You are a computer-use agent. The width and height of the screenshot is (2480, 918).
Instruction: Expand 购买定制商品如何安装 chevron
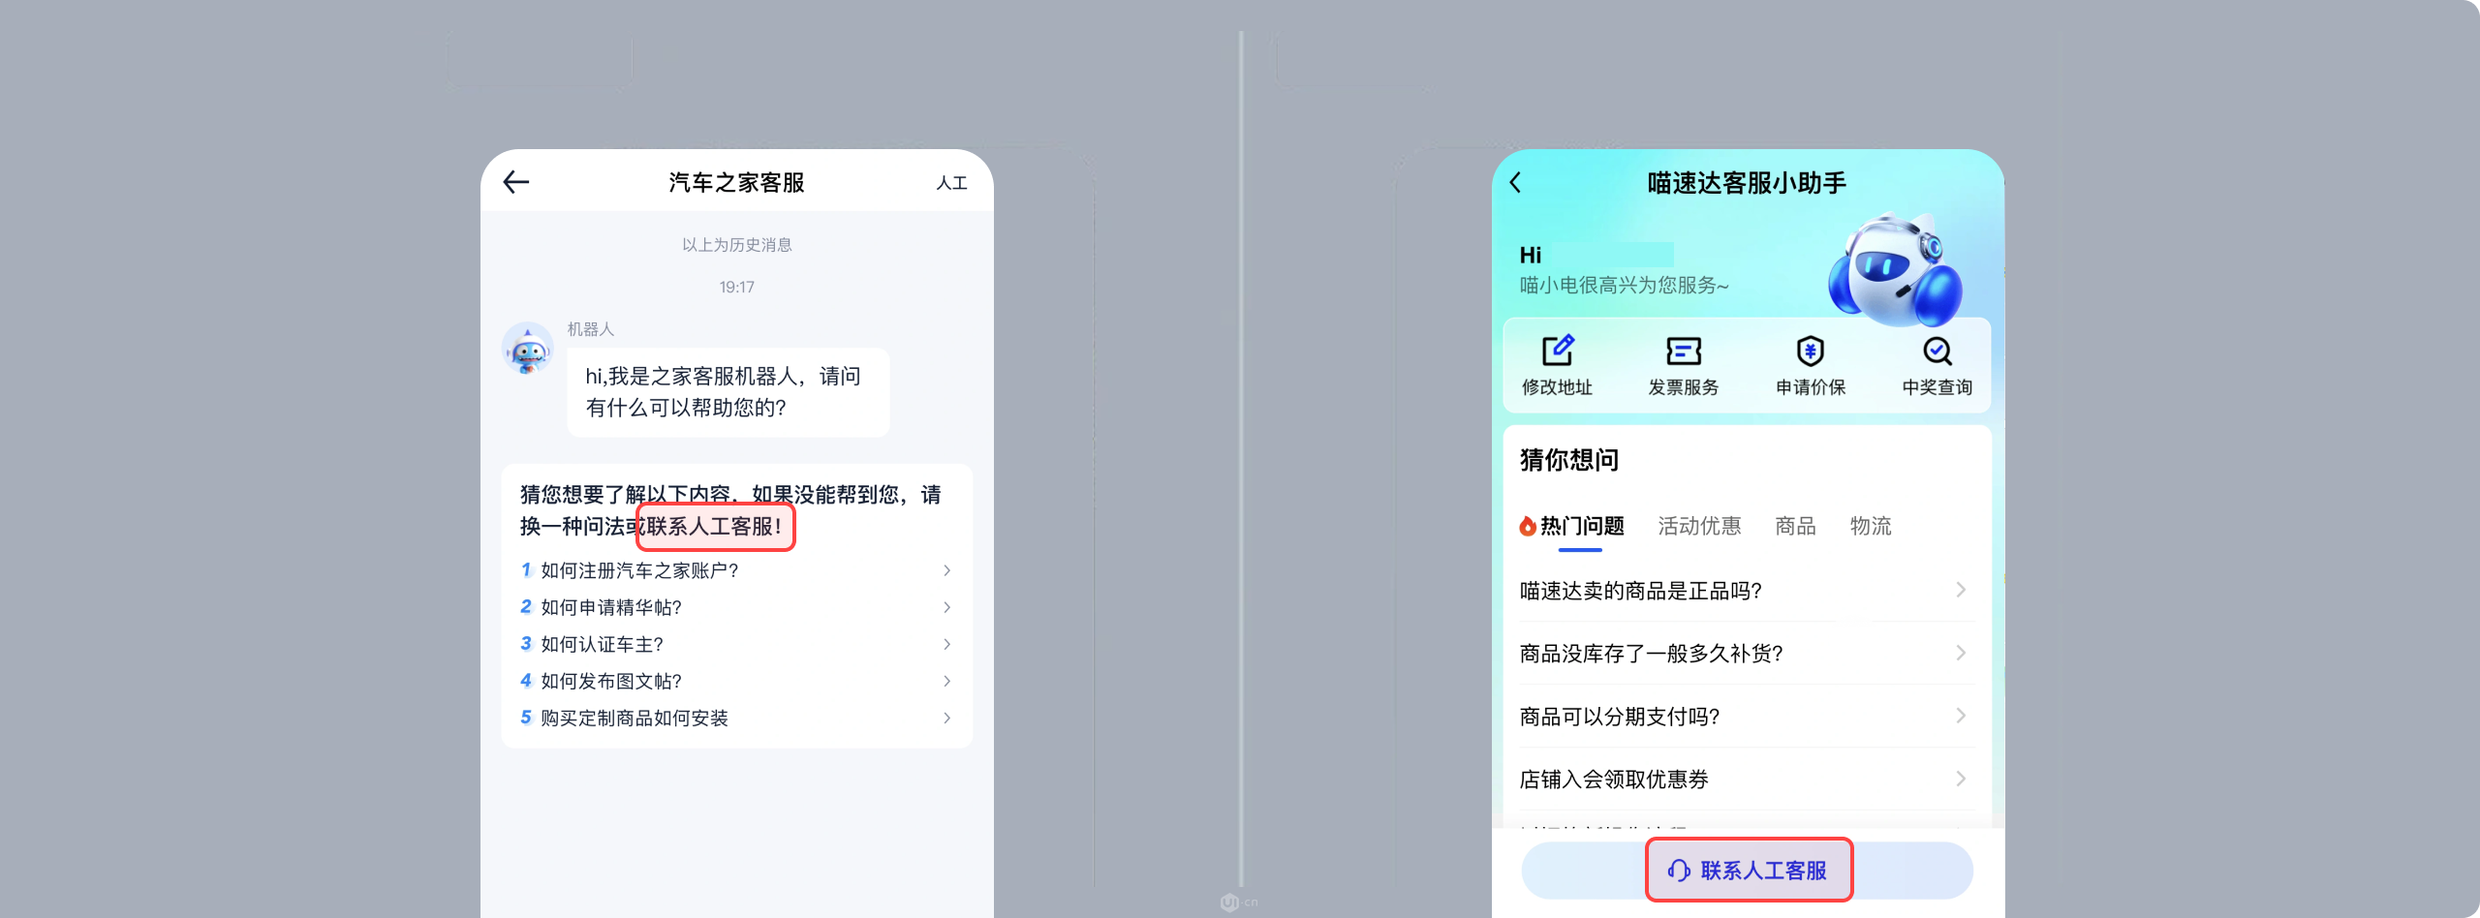(x=946, y=718)
